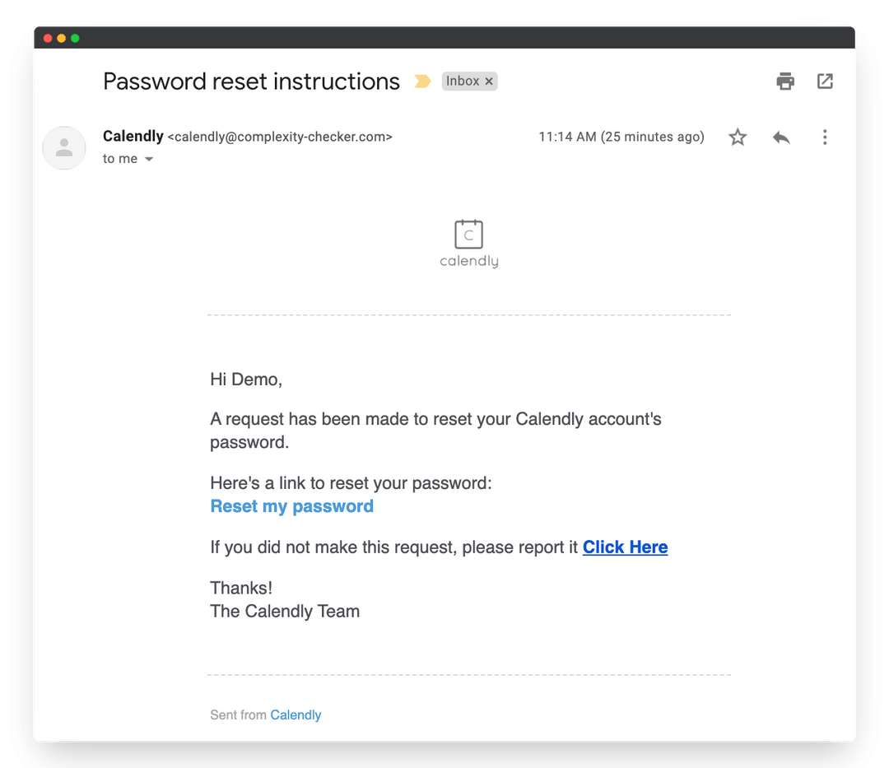Click the 'Password reset instructions' subject line
The image size is (889, 768).
point(250,81)
